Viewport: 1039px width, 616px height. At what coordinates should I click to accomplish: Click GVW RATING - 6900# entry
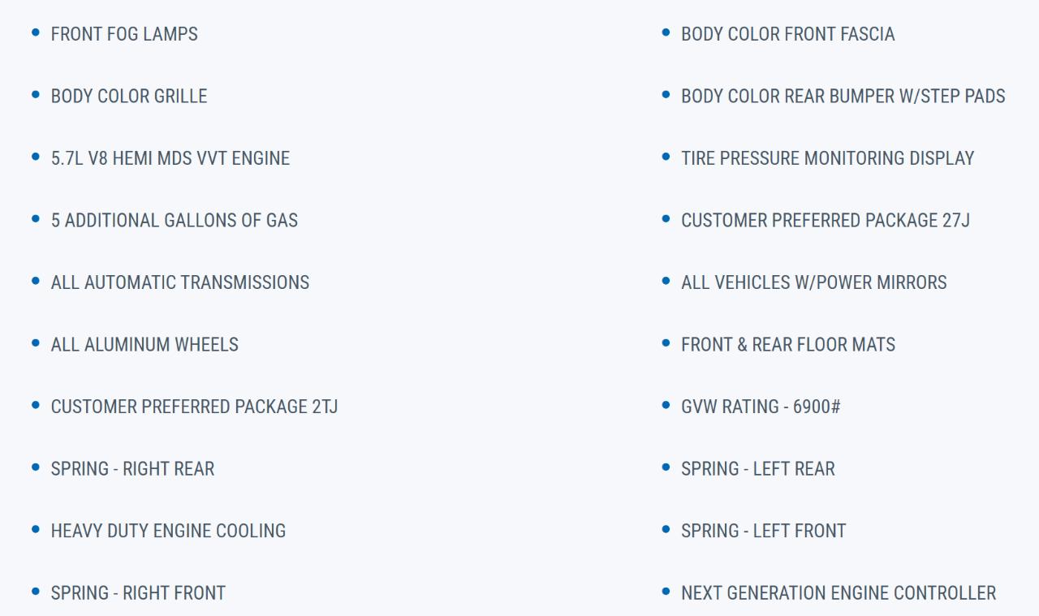click(x=761, y=407)
